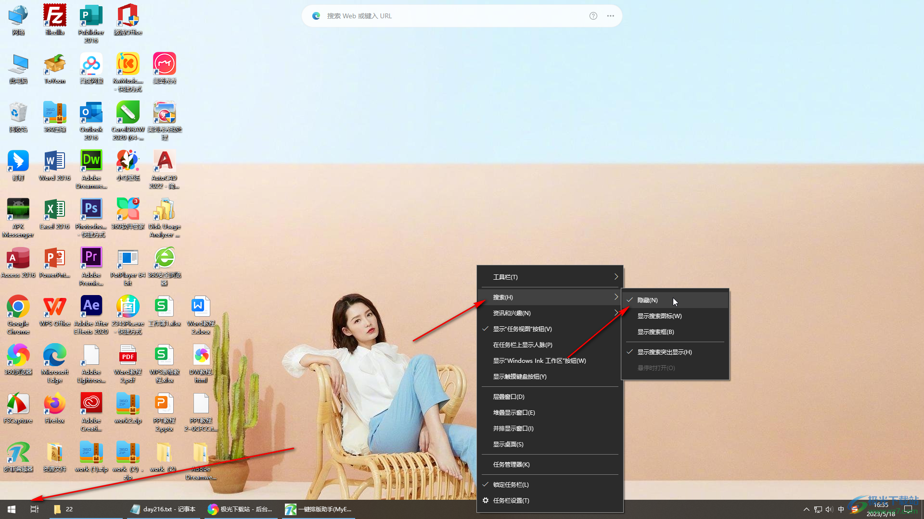This screenshot has width=924, height=519.
Task: Select the CorelDRAW 2020 shortcut
Action: [128, 121]
